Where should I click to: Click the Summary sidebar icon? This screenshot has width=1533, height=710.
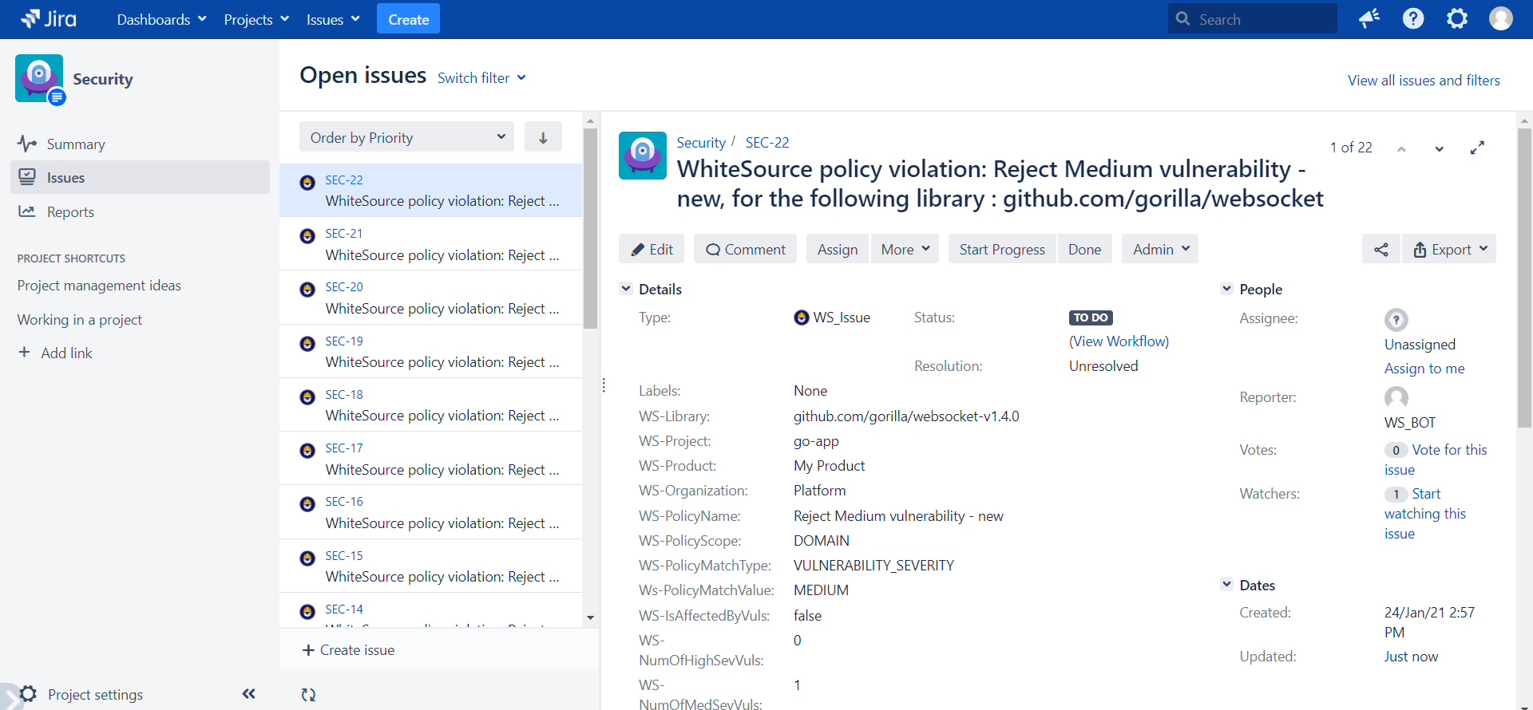click(27, 144)
